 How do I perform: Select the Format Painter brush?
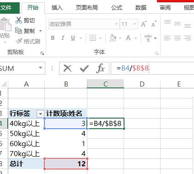(x=19, y=41)
